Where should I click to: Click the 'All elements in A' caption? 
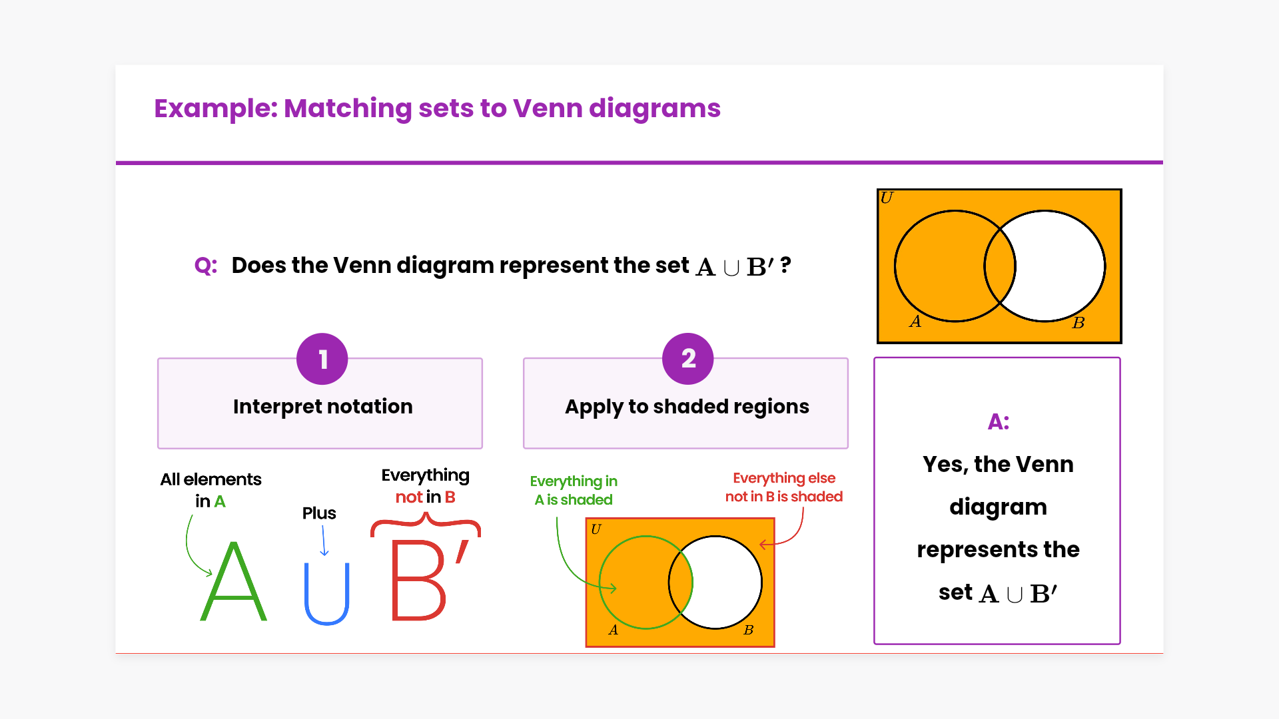pos(211,490)
